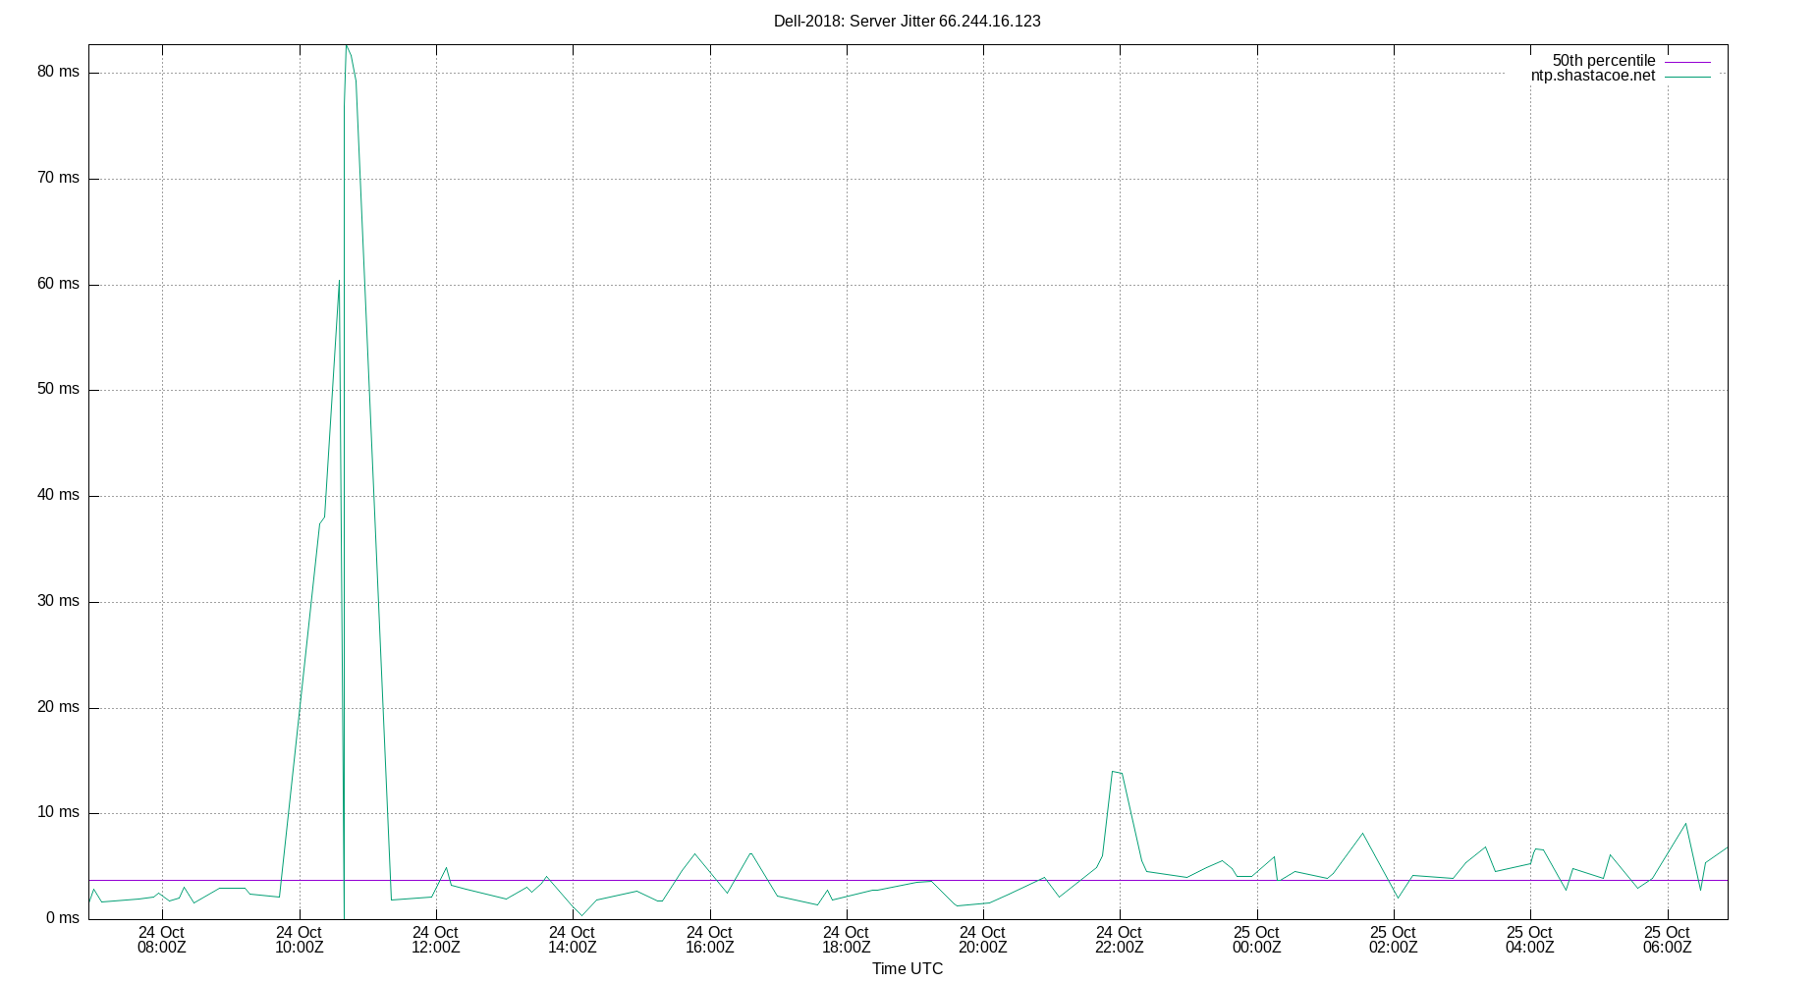Screen dimensions: 1817x982
Task: Click the '24 Oct 20:00Z' time label
Action: click(x=982, y=940)
